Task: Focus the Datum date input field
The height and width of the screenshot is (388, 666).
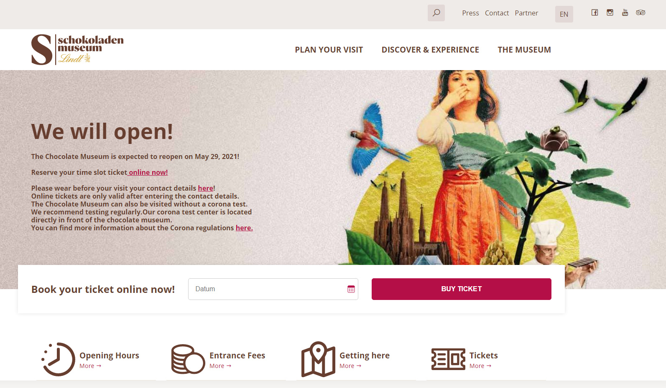Action: tap(273, 289)
